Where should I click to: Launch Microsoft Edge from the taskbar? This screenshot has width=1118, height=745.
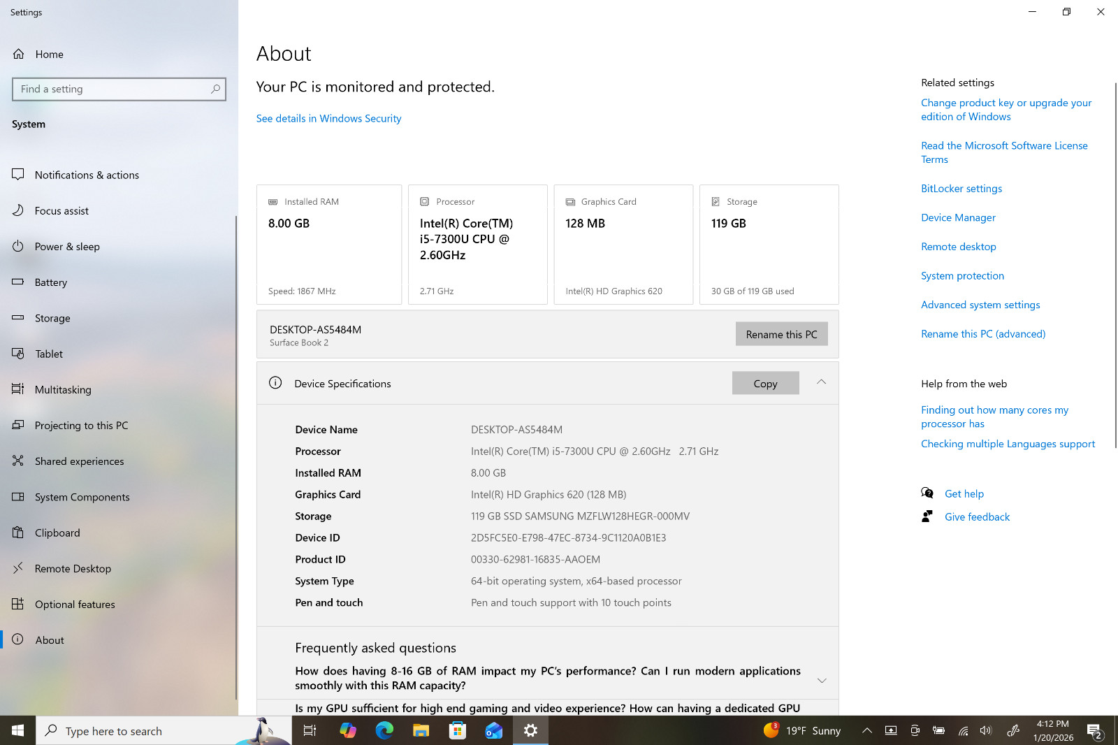[384, 730]
